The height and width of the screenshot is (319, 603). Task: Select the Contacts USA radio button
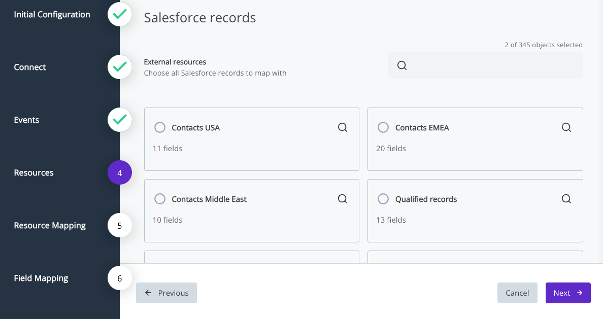159,127
